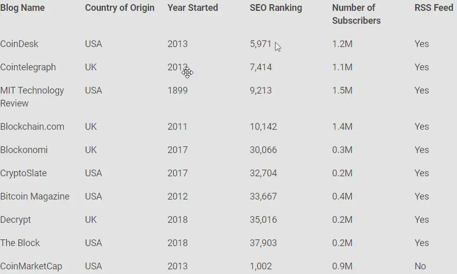Image resolution: width=457 pixels, height=274 pixels.
Task: Select the Year Started column header
Action: (x=192, y=8)
